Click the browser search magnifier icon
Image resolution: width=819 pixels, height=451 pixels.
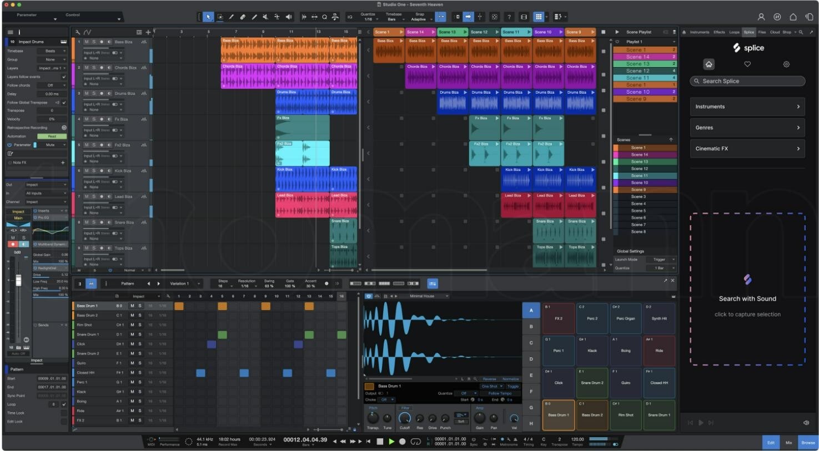point(801,32)
